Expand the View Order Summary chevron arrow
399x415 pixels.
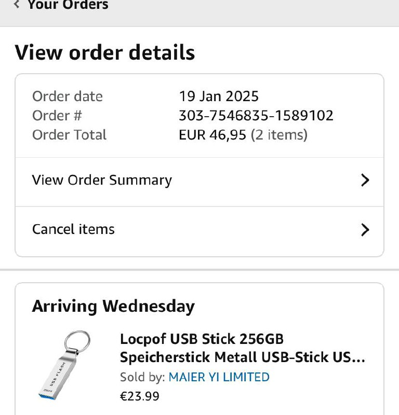pos(365,180)
